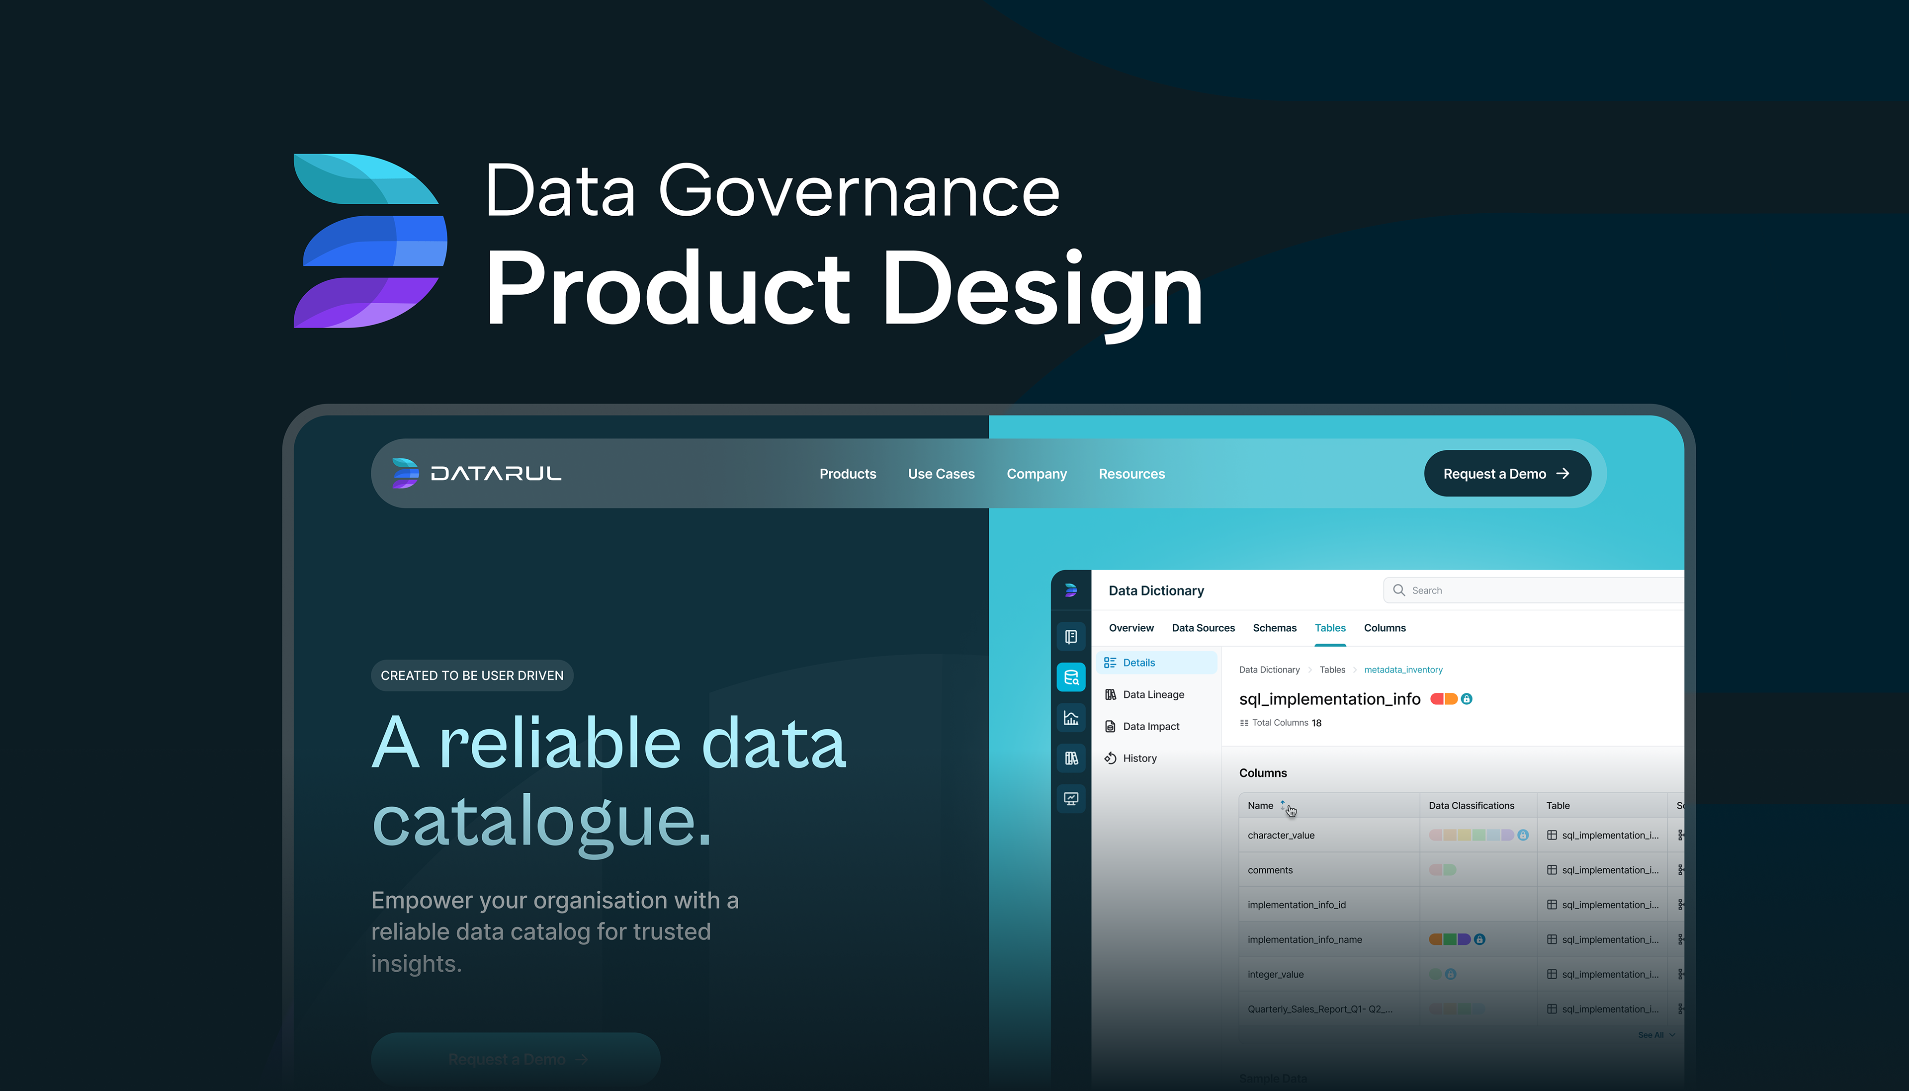The width and height of the screenshot is (1909, 1091).
Task: Click the "CREATED TO BE USER DRIVEN" badge
Action: [x=472, y=675]
